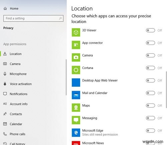Enable location access for Camera app
Viewport: 167px width, 145px height.
click(x=150, y=55)
